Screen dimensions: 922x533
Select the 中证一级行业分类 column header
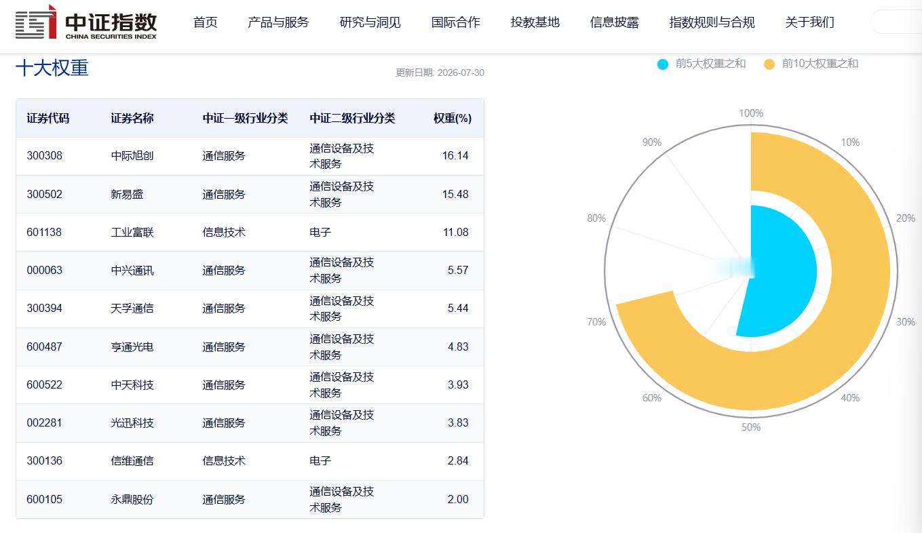[x=246, y=118]
